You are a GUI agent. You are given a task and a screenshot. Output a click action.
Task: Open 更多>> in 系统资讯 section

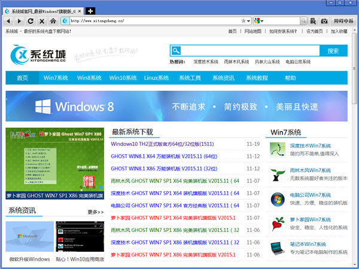click(x=96, y=212)
